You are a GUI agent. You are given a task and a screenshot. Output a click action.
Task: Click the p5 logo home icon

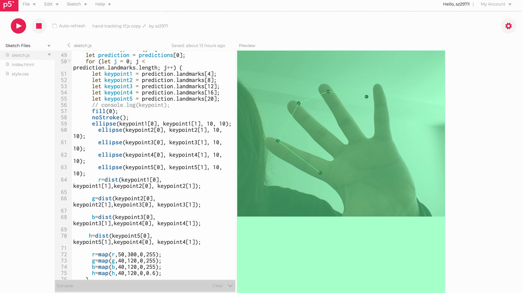click(9, 5)
